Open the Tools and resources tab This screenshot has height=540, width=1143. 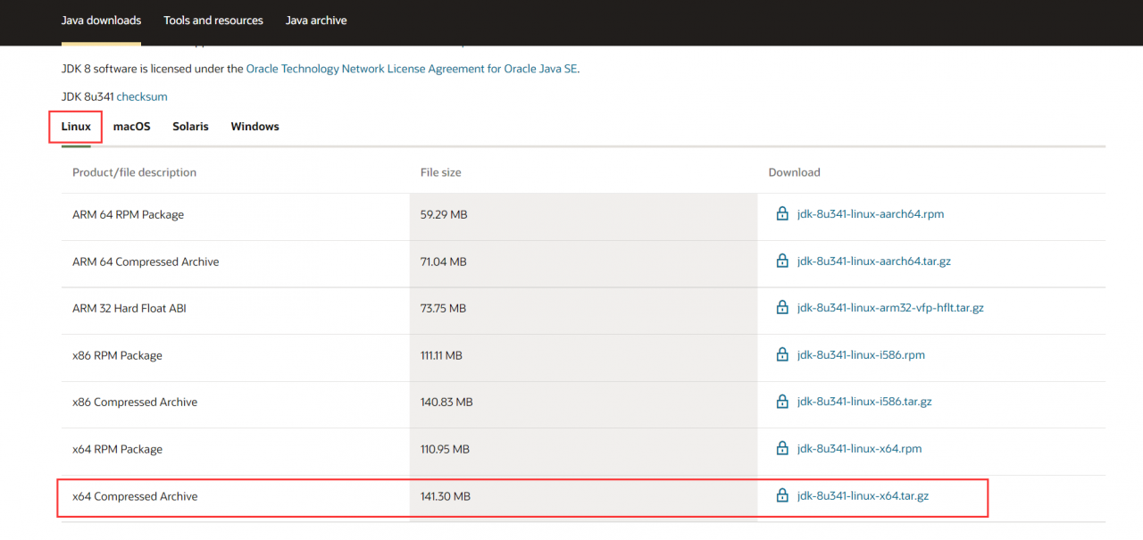coord(213,21)
